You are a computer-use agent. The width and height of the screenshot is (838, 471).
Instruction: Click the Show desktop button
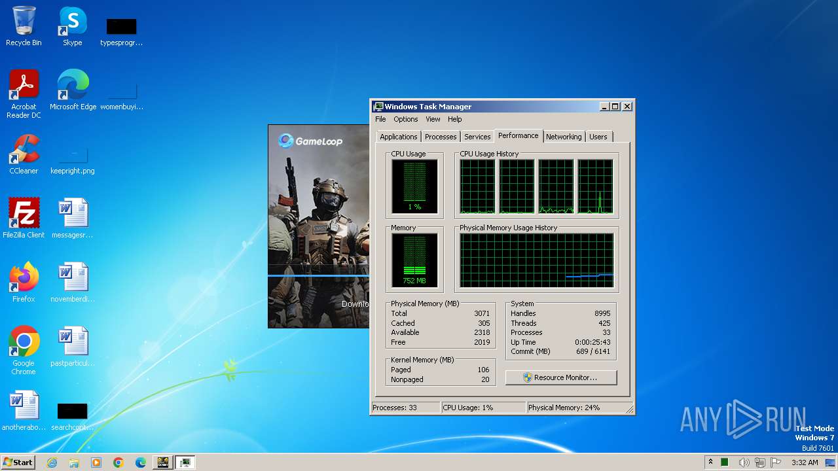click(x=831, y=462)
